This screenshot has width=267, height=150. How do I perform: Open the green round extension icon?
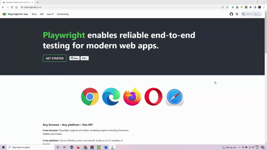[233, 7]
